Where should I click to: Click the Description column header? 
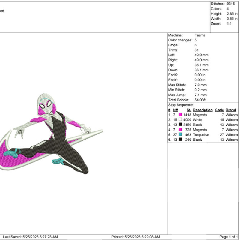(x=202, y=110)
